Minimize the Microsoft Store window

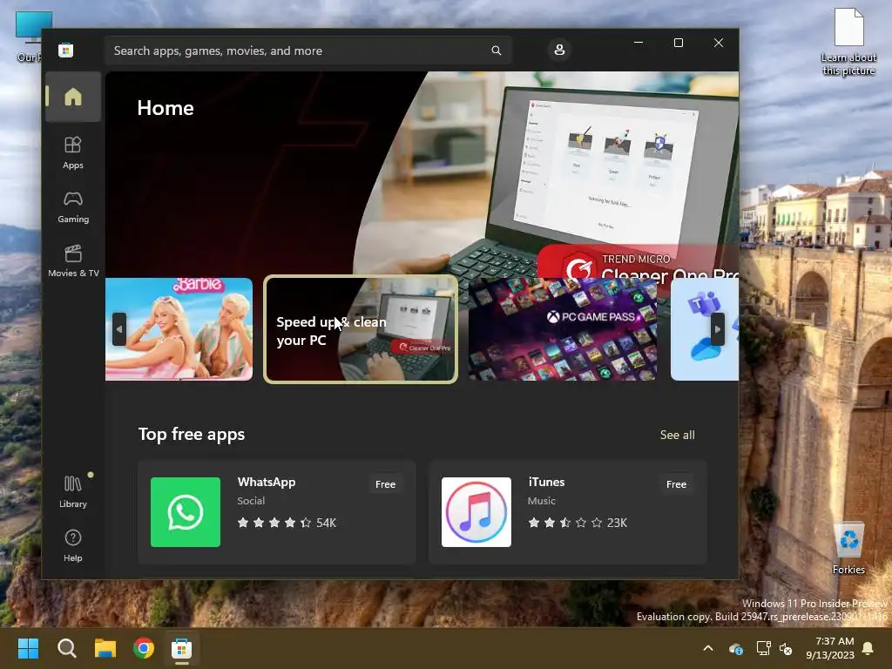point(639,43)
